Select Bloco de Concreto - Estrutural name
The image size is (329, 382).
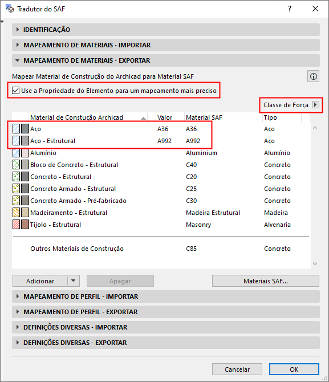tap(74, 165)
